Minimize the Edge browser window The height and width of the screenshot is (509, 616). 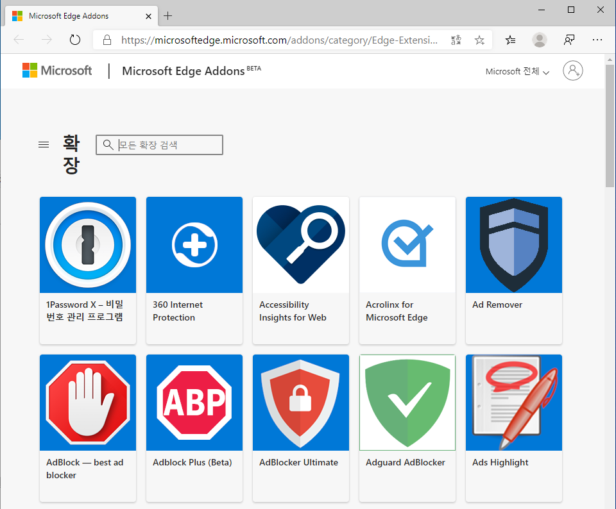[x=542, y=10]
